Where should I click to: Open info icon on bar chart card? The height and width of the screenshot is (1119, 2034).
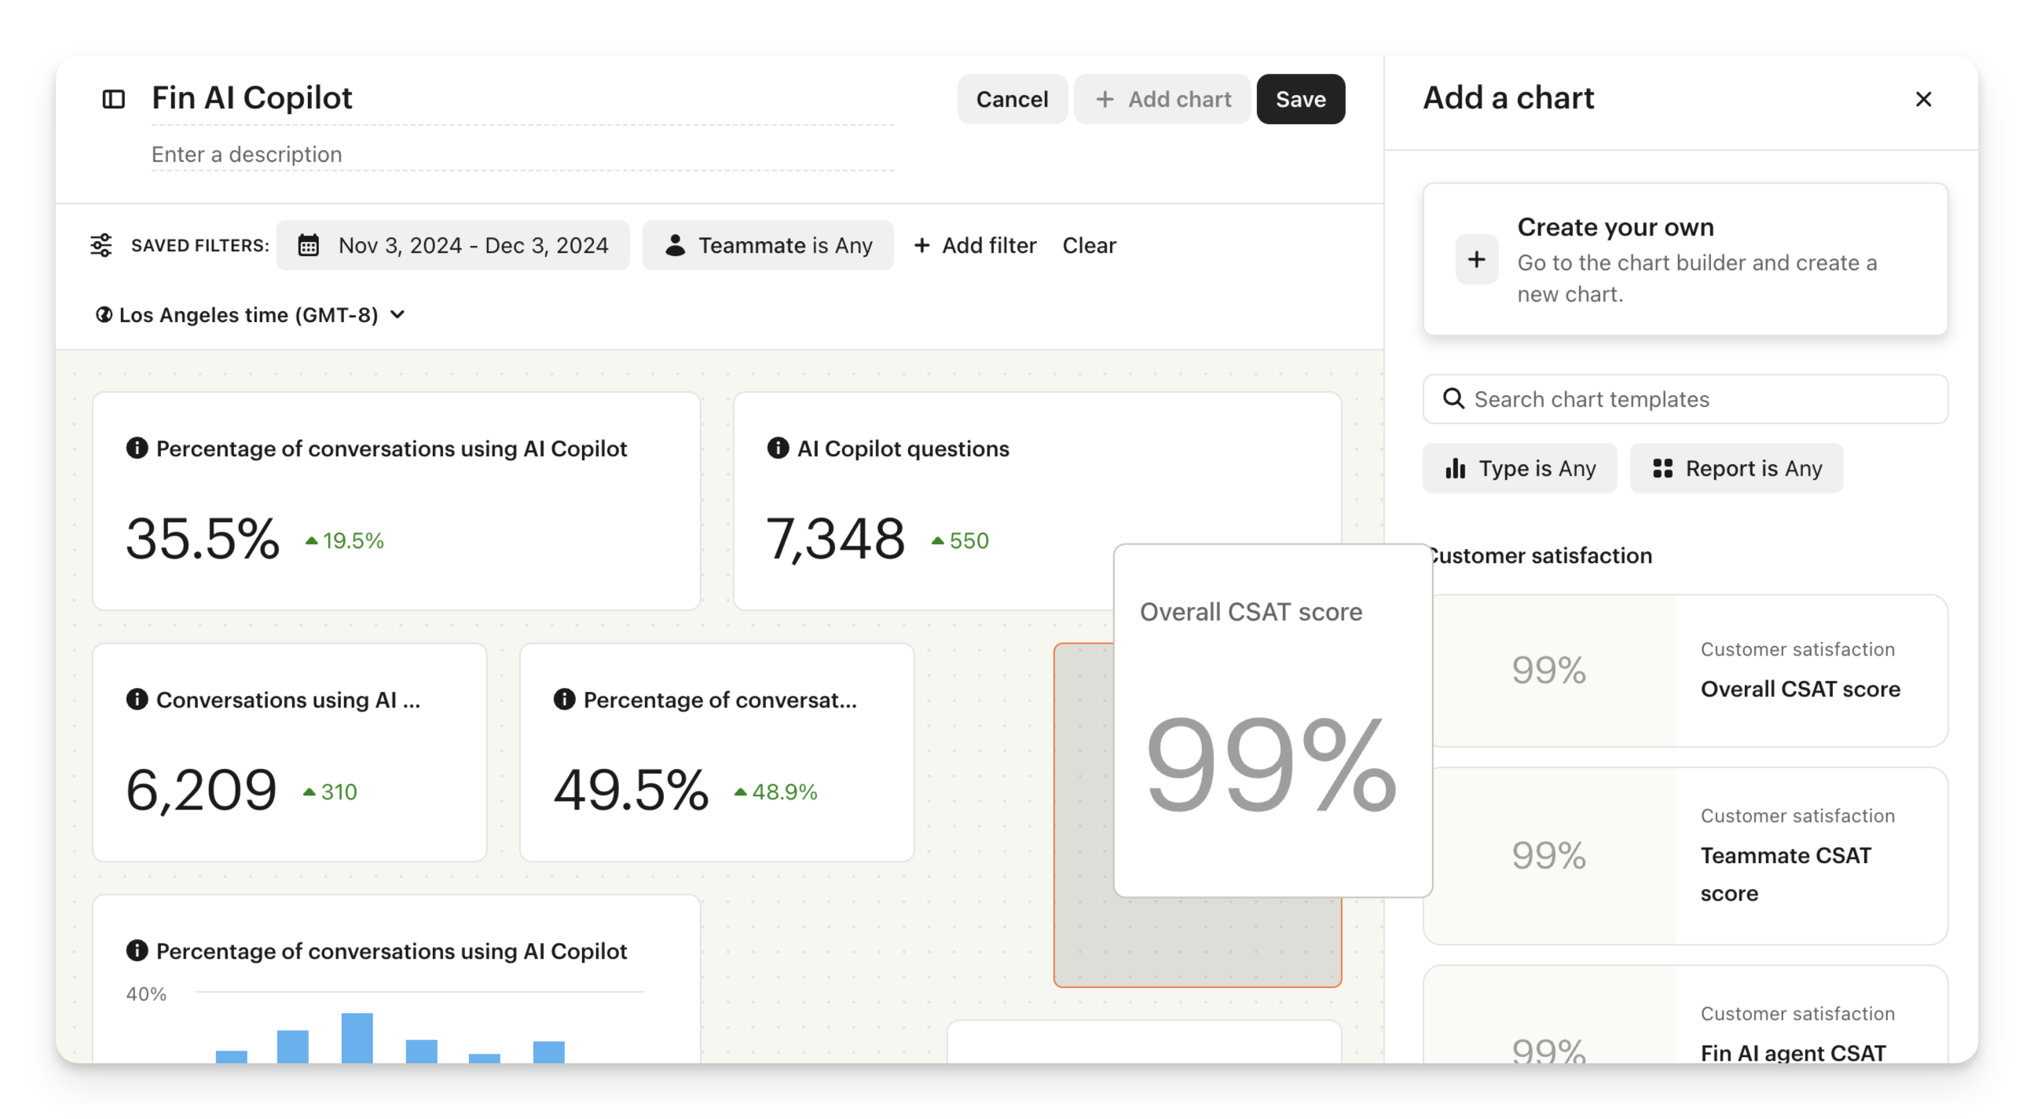point(137,950)
